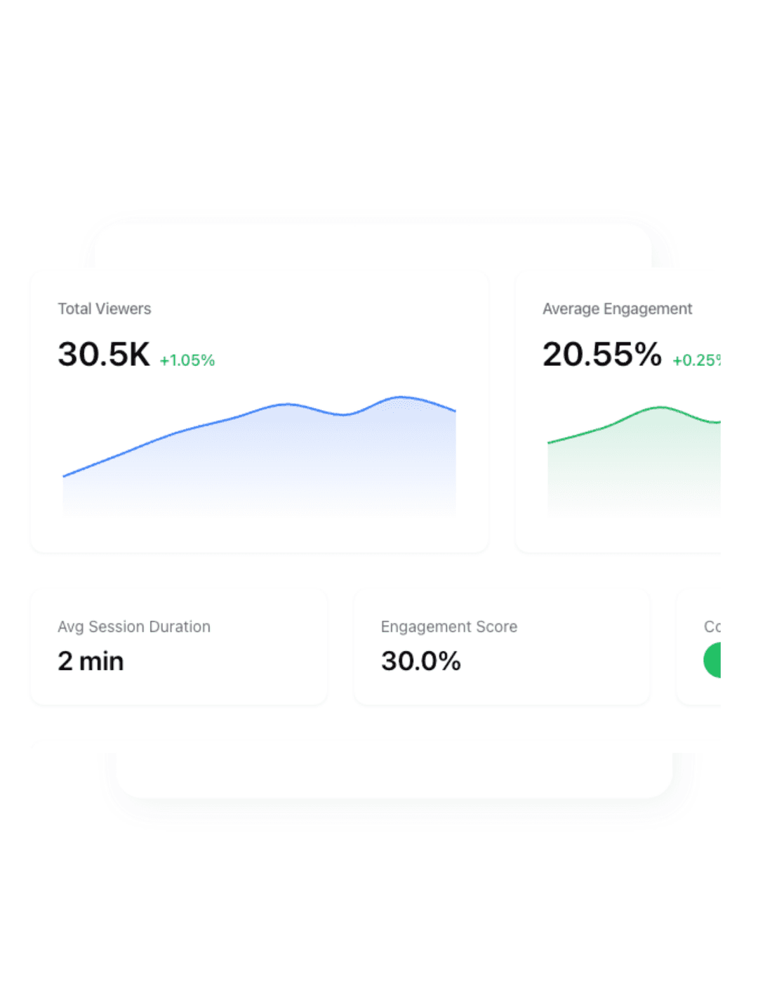Select the 30.0% engagement score value
The height and width of the screenshot is (984, 758).
(421, 661)
